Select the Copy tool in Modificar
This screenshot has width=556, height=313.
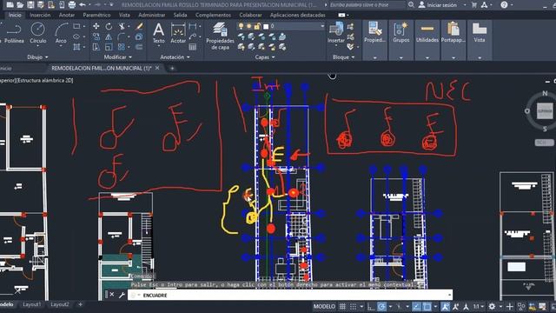tap(96, 37)
